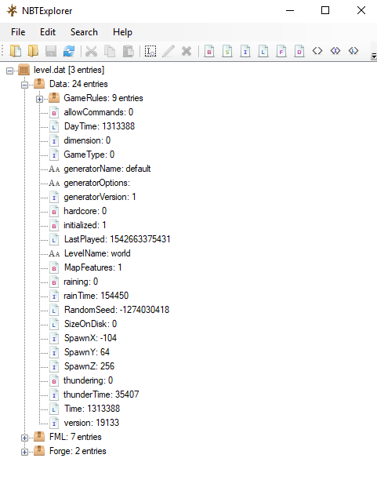
Task: Add a Byte Array tag icon
Action: pyautogui.click(x=317, y=50)
